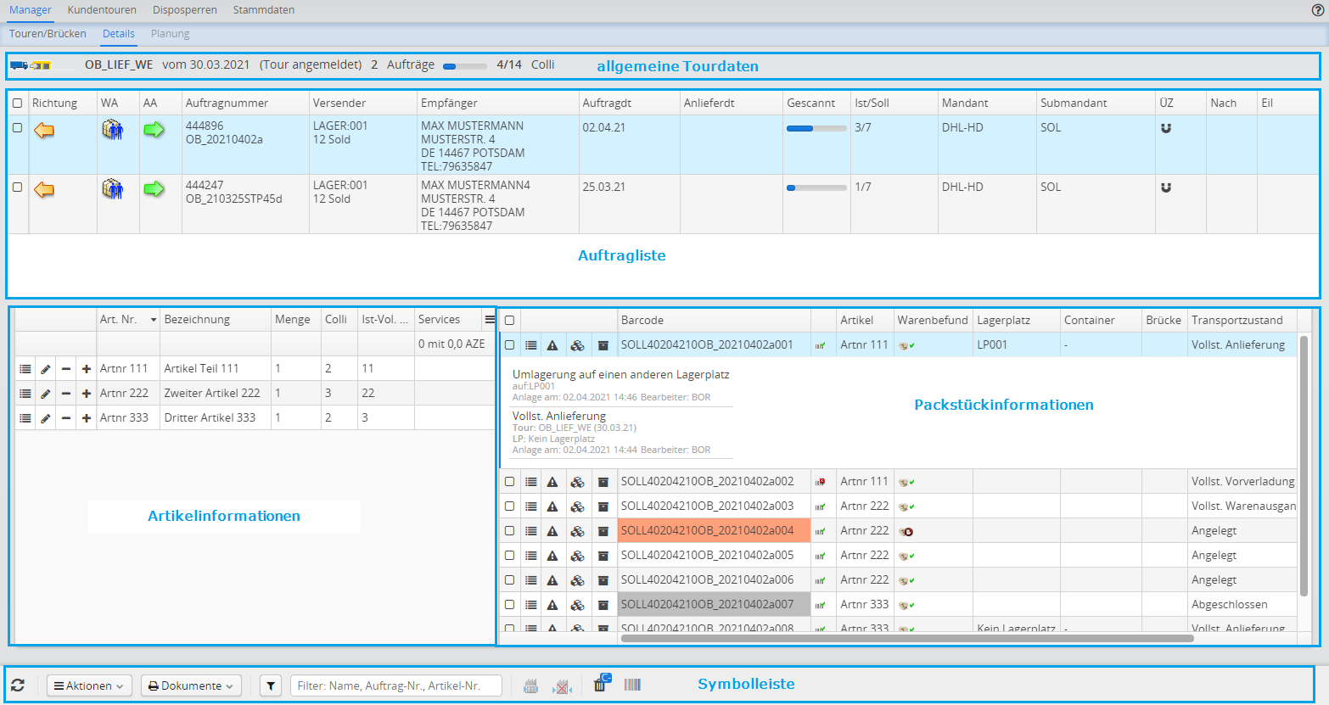Image resolution: width=1329 pixels, height=705 pixels.
Task: Click the ÜZ magnet icon for order 444247
Action: pyautogui.click(x=1166, y=187)
